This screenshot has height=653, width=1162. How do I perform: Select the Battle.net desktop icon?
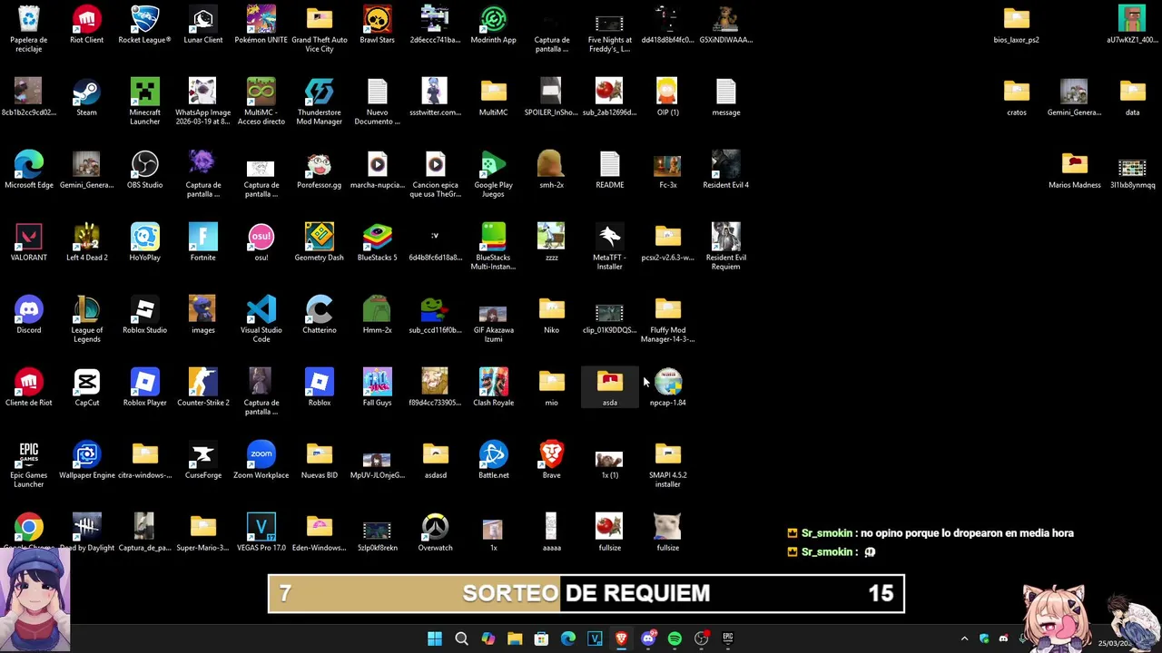coord(494,455)
